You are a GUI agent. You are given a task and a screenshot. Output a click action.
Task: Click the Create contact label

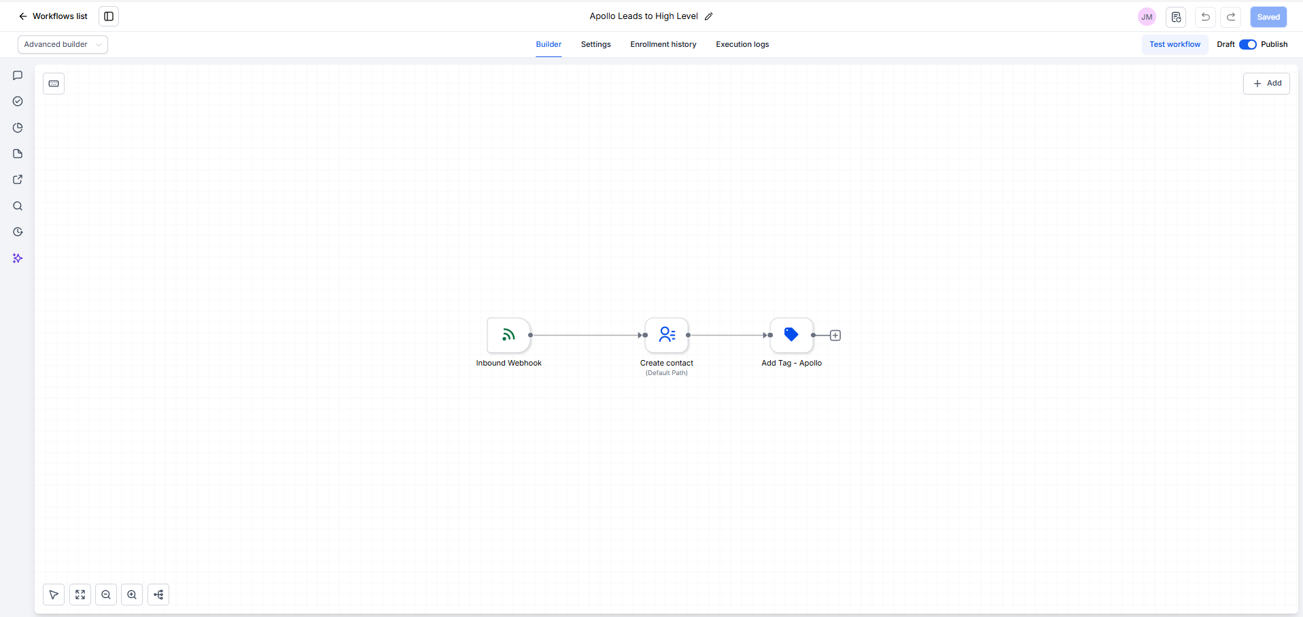[667, 363]
